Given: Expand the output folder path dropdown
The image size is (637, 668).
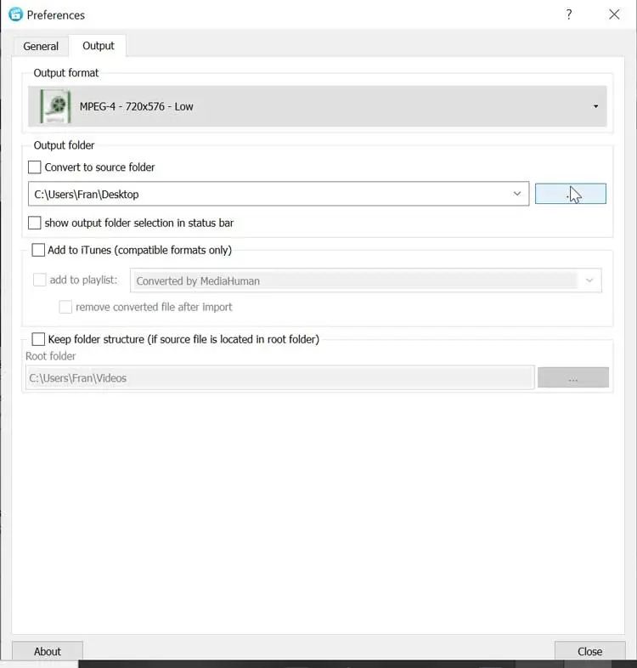Looking at the screenshot, I should click(x=517, y=194).
